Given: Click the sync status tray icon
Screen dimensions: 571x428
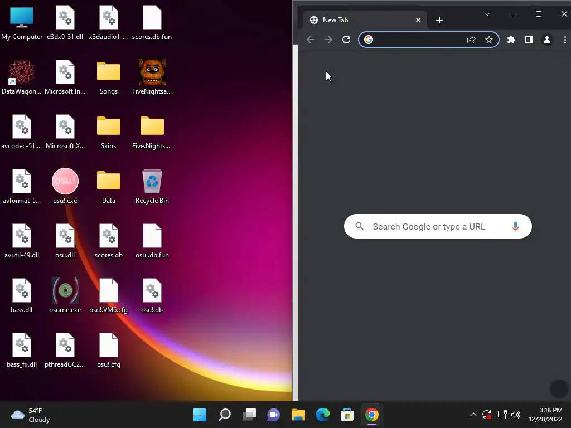Looking at the screenshot, I should 487,415.
